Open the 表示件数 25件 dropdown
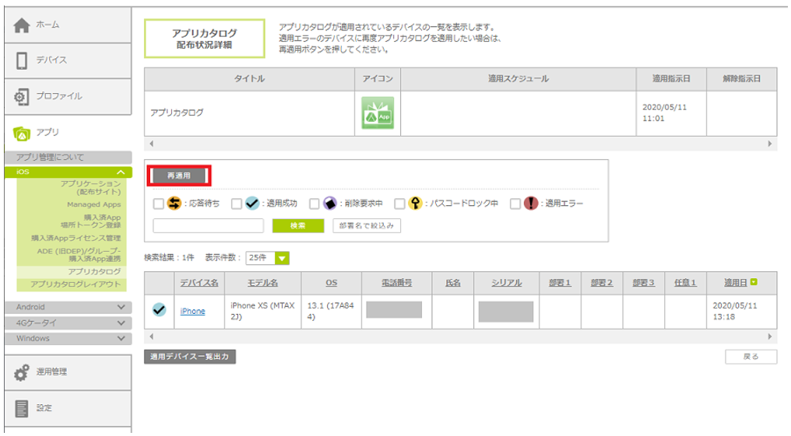791x436 pixels. coord(268,258)
